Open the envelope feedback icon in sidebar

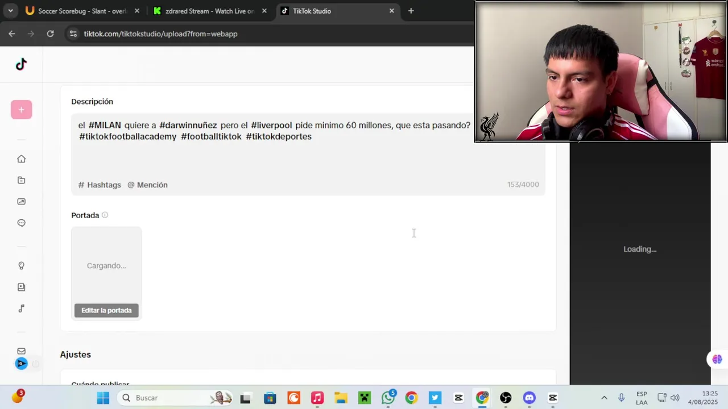point(21,351)
